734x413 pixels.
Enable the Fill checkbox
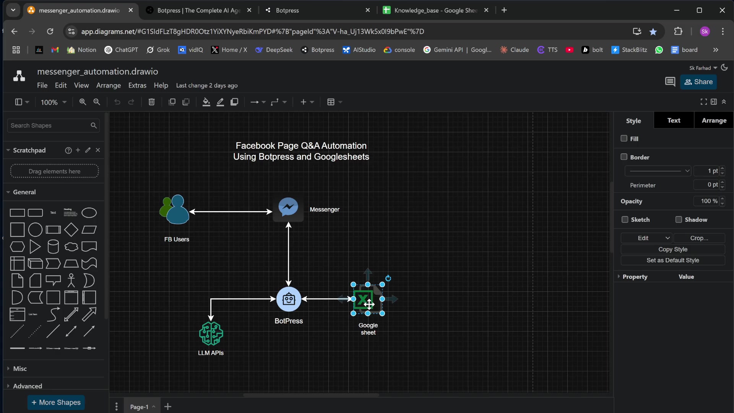pyautogui.click(x=624, y=138)
